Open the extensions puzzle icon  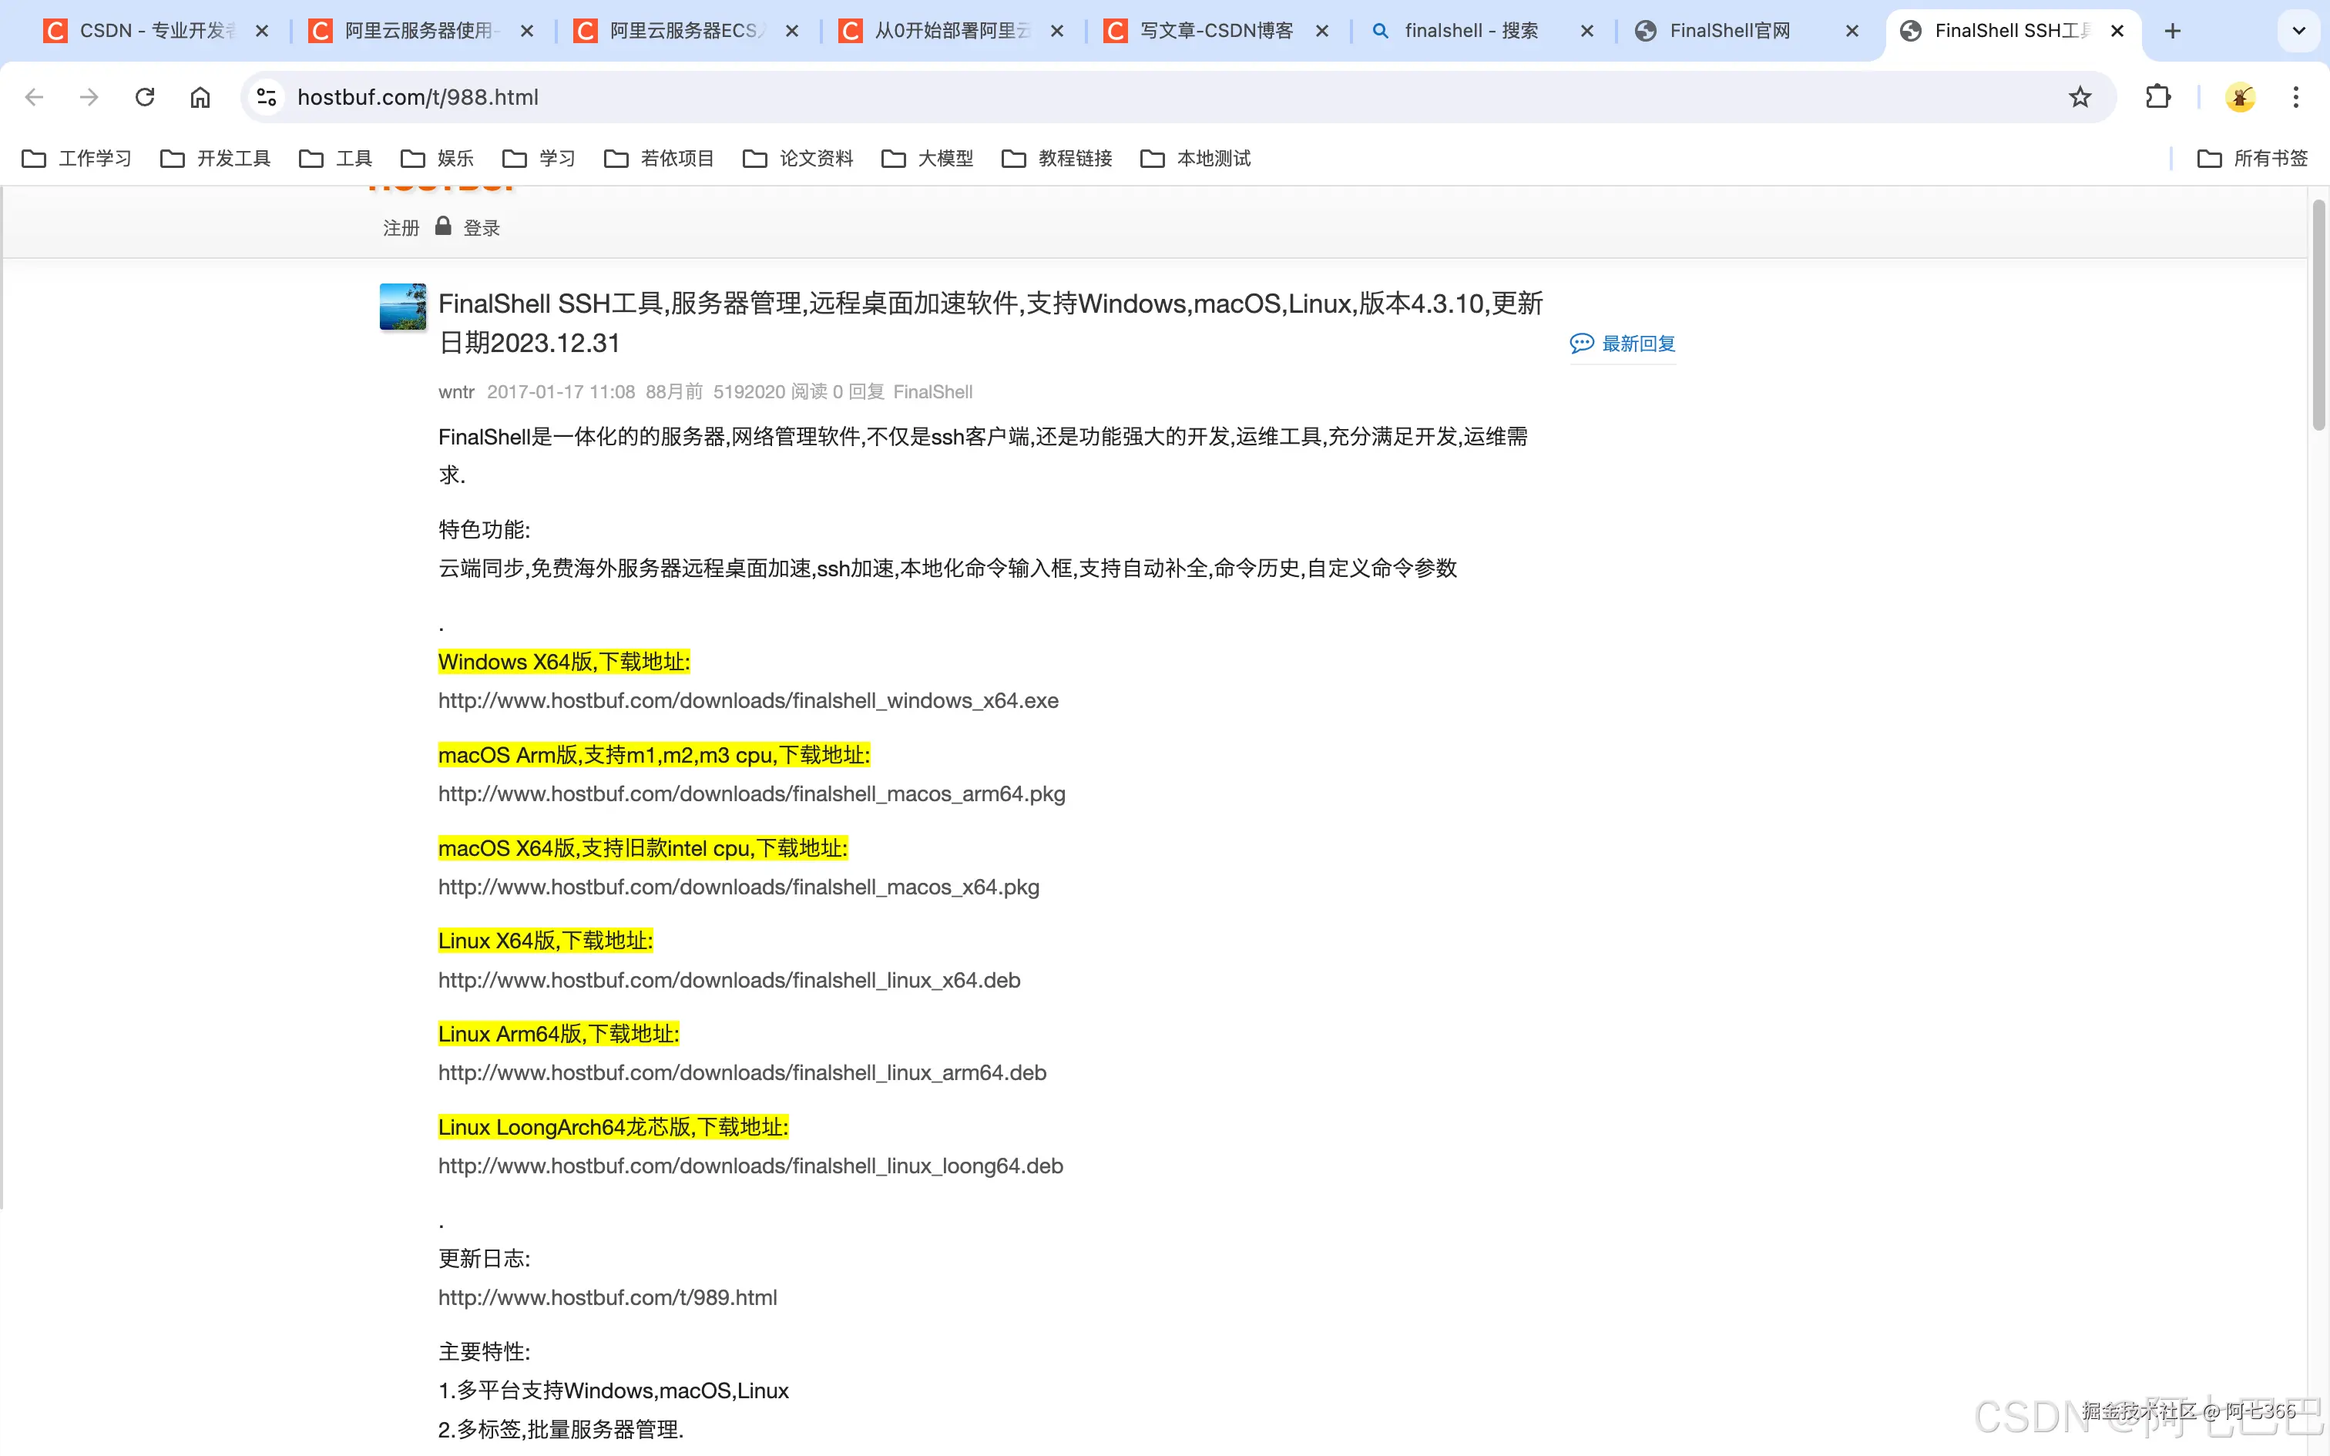(2157, 96)
